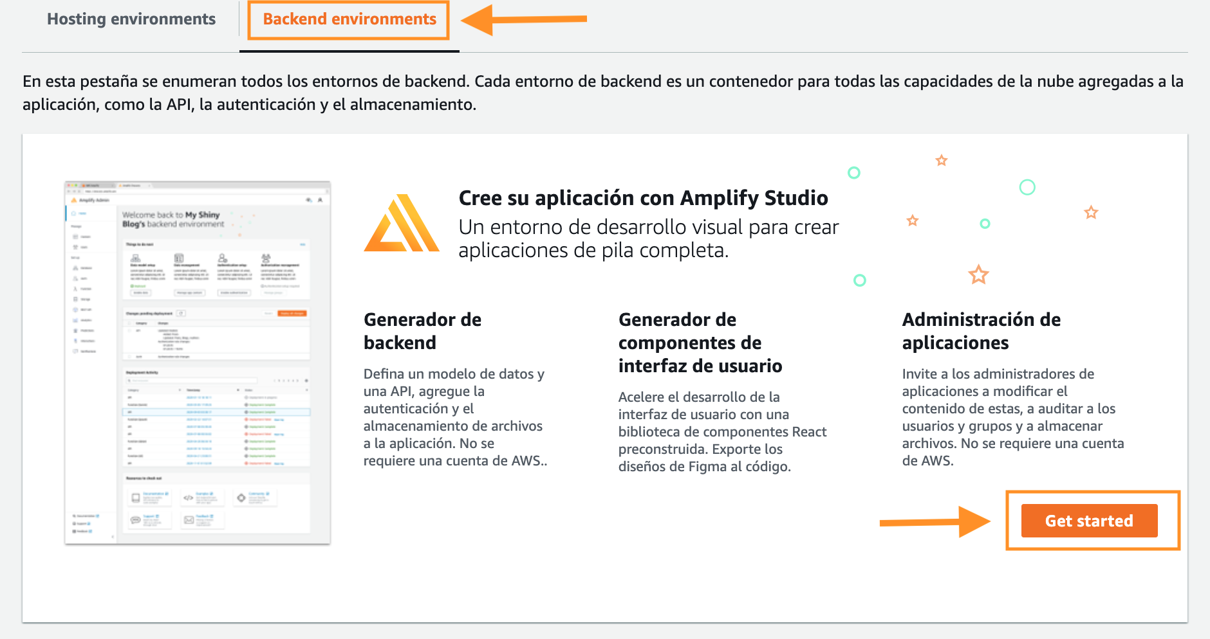This screenshot has height=639, width=1210.
Task: Click the 'Administración de aplicaciones' heading
Action: pyautogui.click(x=981, y=331)
